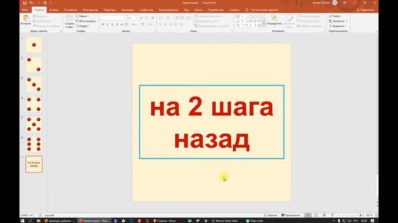Click the bulleted list icon
This screenshot has width=398, height=223.
click(161, 18)
